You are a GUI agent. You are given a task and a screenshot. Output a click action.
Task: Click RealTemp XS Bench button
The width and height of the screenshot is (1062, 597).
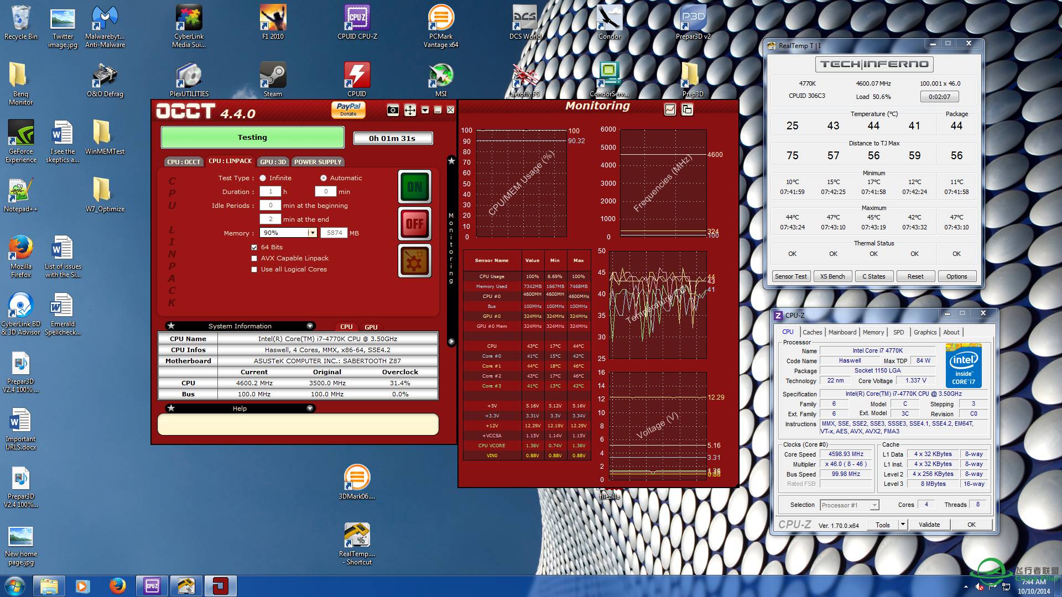click(x=832, y=276)
